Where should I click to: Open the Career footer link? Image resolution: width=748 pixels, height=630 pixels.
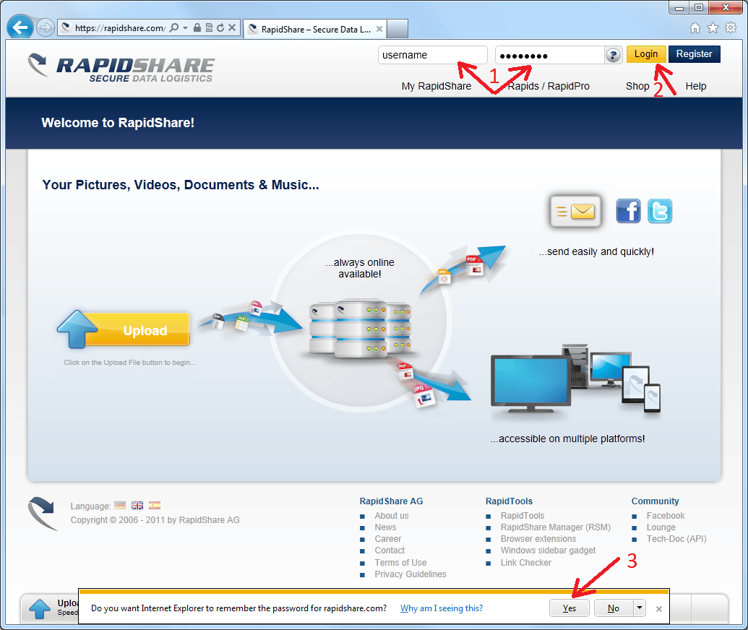pos(387,539)
